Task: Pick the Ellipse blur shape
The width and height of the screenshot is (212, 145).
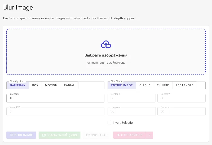Action: (x=163, y=85)
